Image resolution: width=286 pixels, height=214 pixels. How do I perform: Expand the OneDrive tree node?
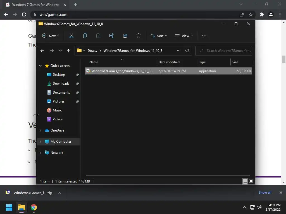40,130
